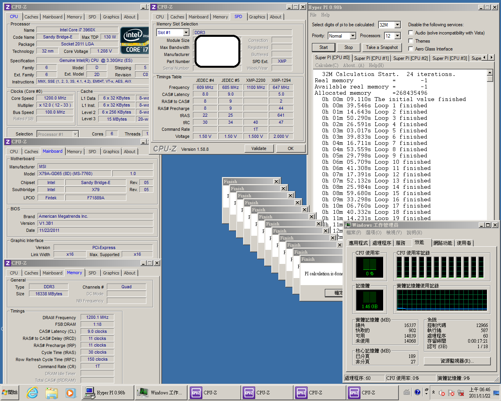Tick the Audio checkbox in Hyper PI
501x401 pixels.
[411, 33]
